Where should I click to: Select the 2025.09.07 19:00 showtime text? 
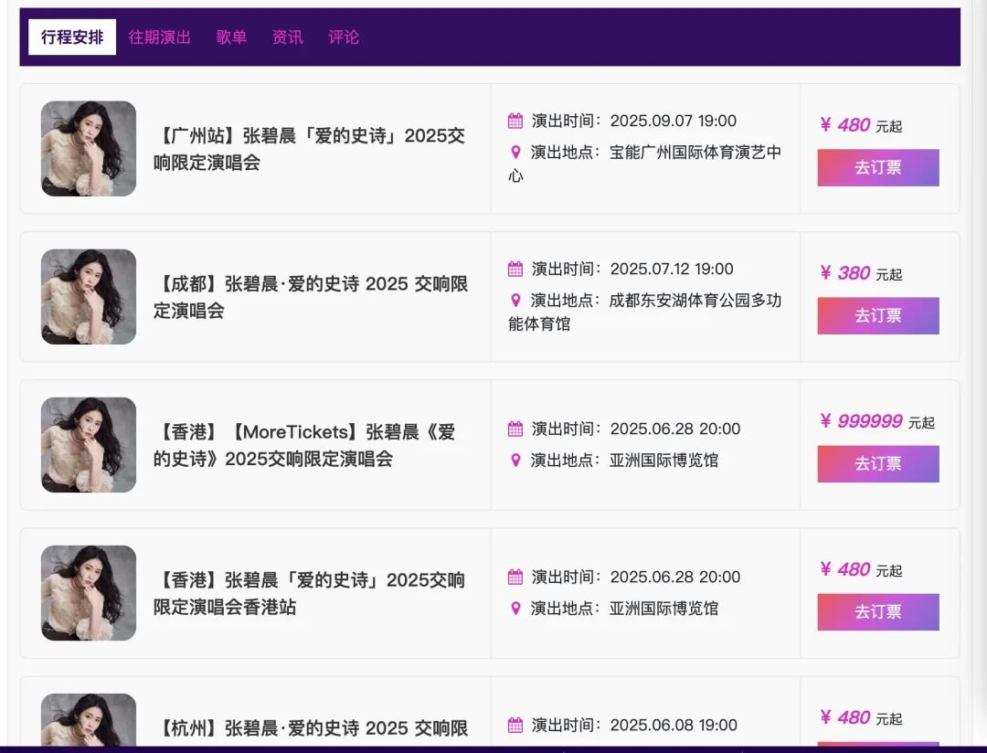(x=673, y=121)
